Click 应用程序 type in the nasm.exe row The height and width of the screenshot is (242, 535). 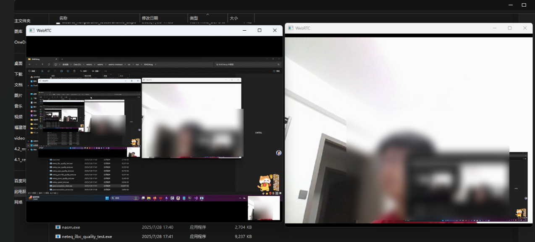(198, 227)
